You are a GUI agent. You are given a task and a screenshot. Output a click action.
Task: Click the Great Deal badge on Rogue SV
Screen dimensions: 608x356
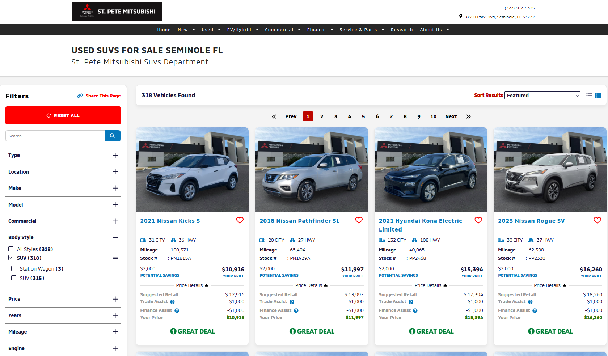(x=550, y=331)
